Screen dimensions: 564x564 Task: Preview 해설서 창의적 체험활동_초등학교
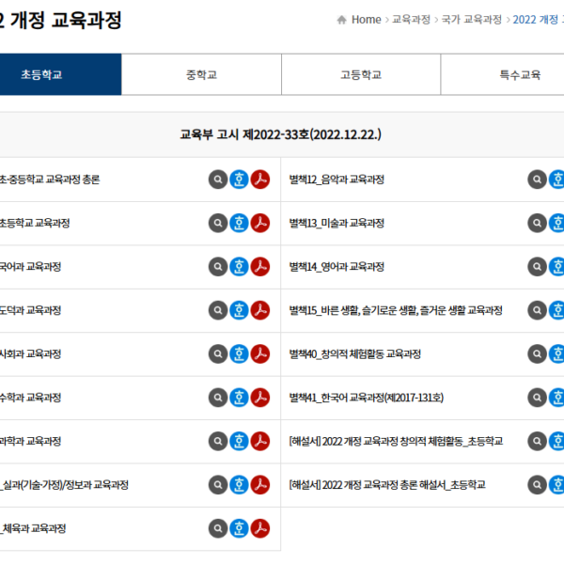(x=537, y=442)
